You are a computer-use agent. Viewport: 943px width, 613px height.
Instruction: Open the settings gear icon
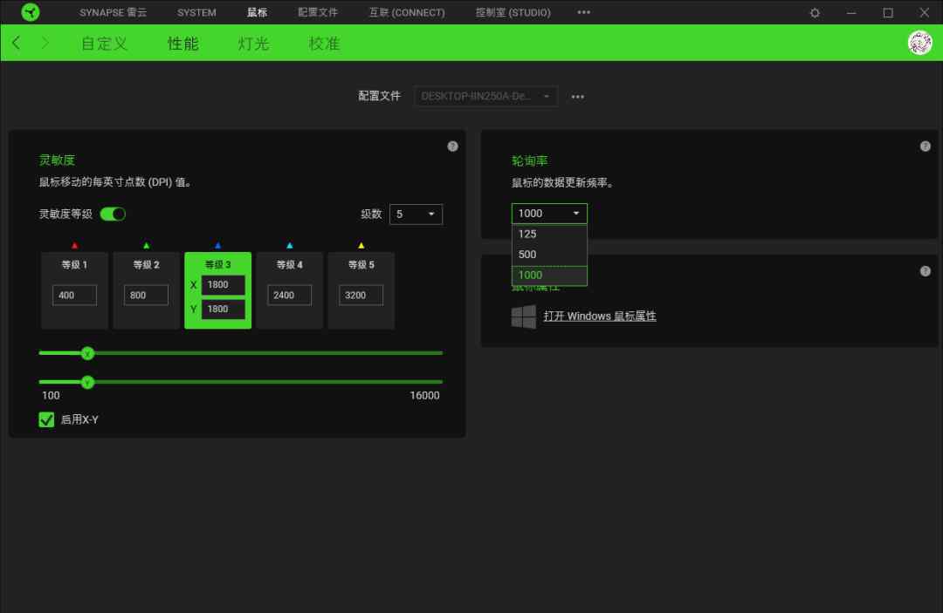pyautogui.click(x=815, y=12)
